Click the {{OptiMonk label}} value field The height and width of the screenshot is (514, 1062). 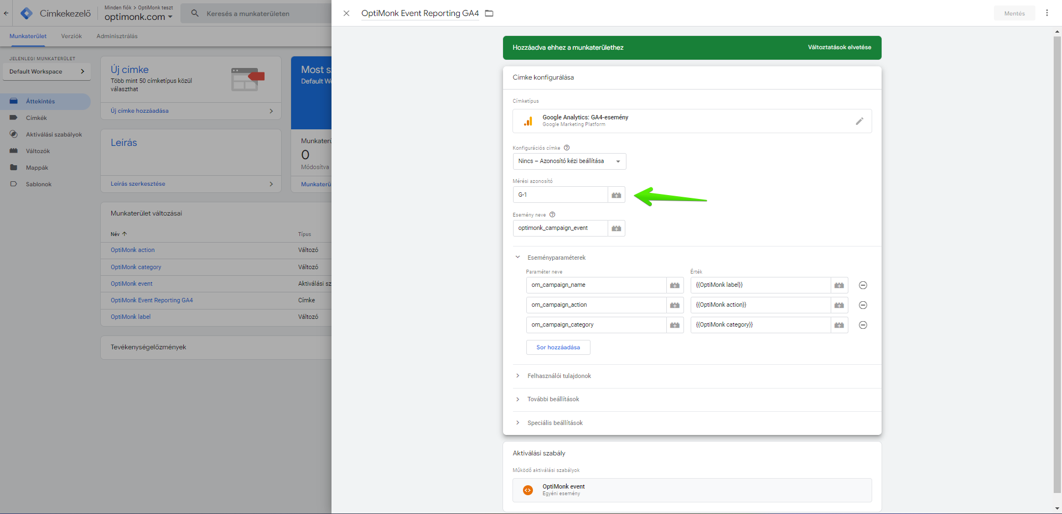pos(760,285)
